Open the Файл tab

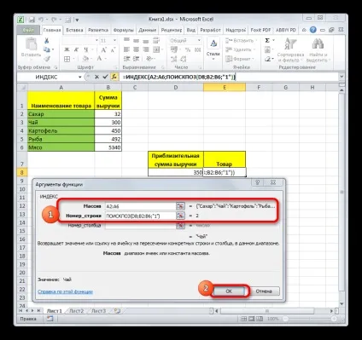(x=28, y=30)
